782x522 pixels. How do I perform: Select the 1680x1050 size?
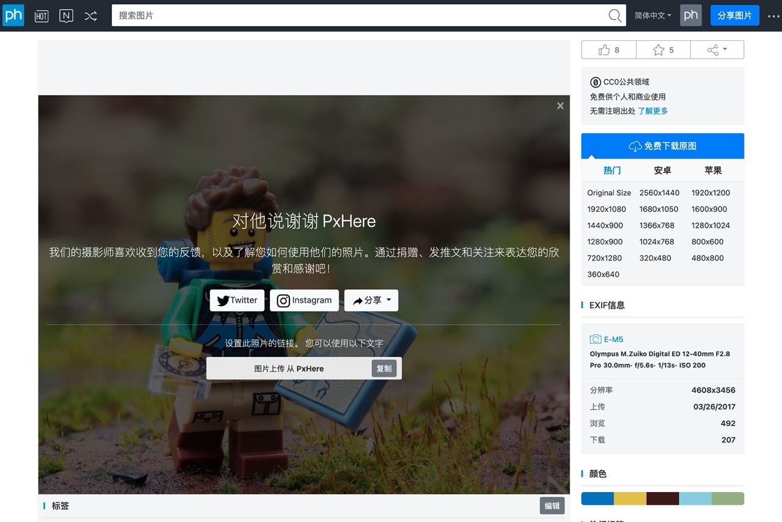(x=659, y=209)
